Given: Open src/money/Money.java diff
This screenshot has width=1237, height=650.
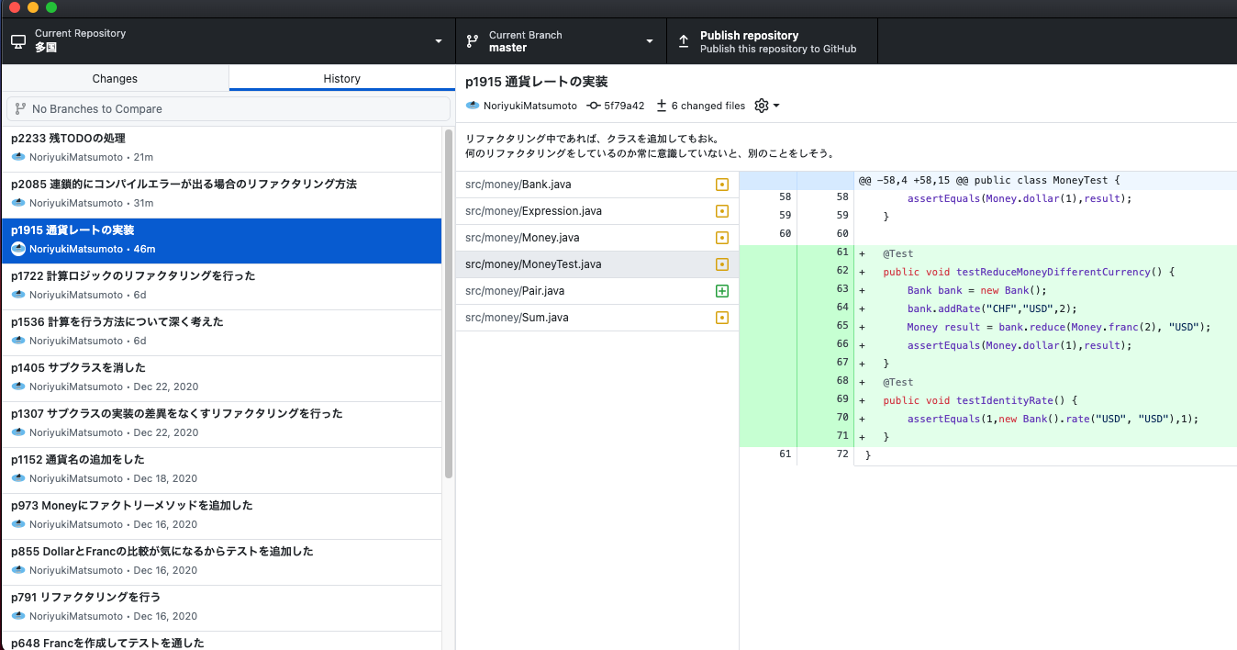Looking at the screenshot, I should pyautogui.click(x=596, y=238).
